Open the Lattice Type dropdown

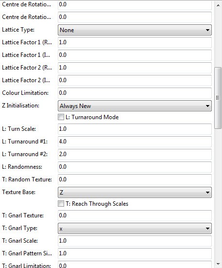click(135, 30)
